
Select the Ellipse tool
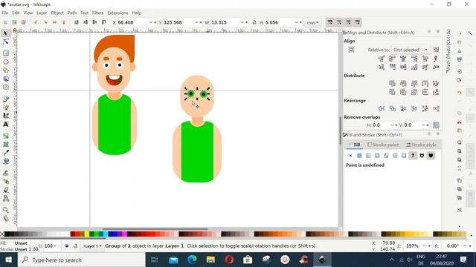click(5, 62)
